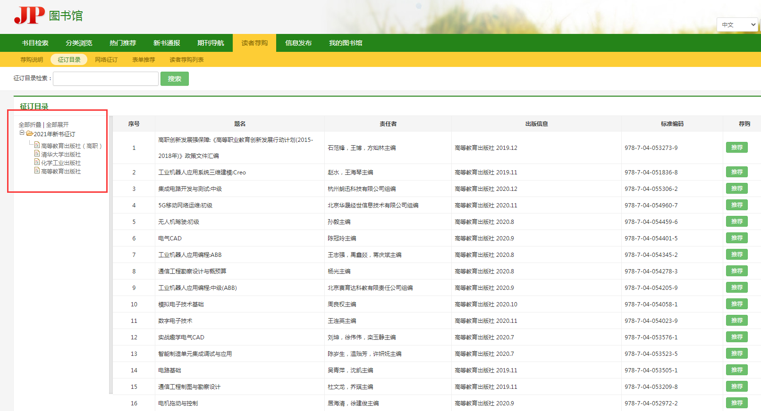
Task: Click 推荐 button for 电气CAD row
Action: 736,238
